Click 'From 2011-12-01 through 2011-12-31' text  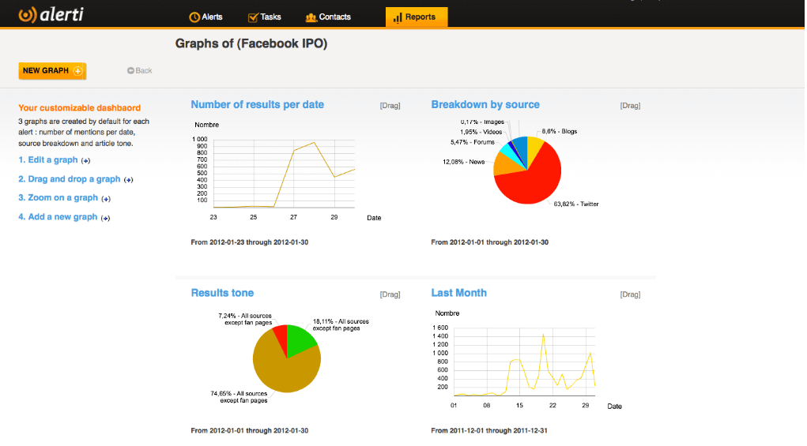click(489, 430)
